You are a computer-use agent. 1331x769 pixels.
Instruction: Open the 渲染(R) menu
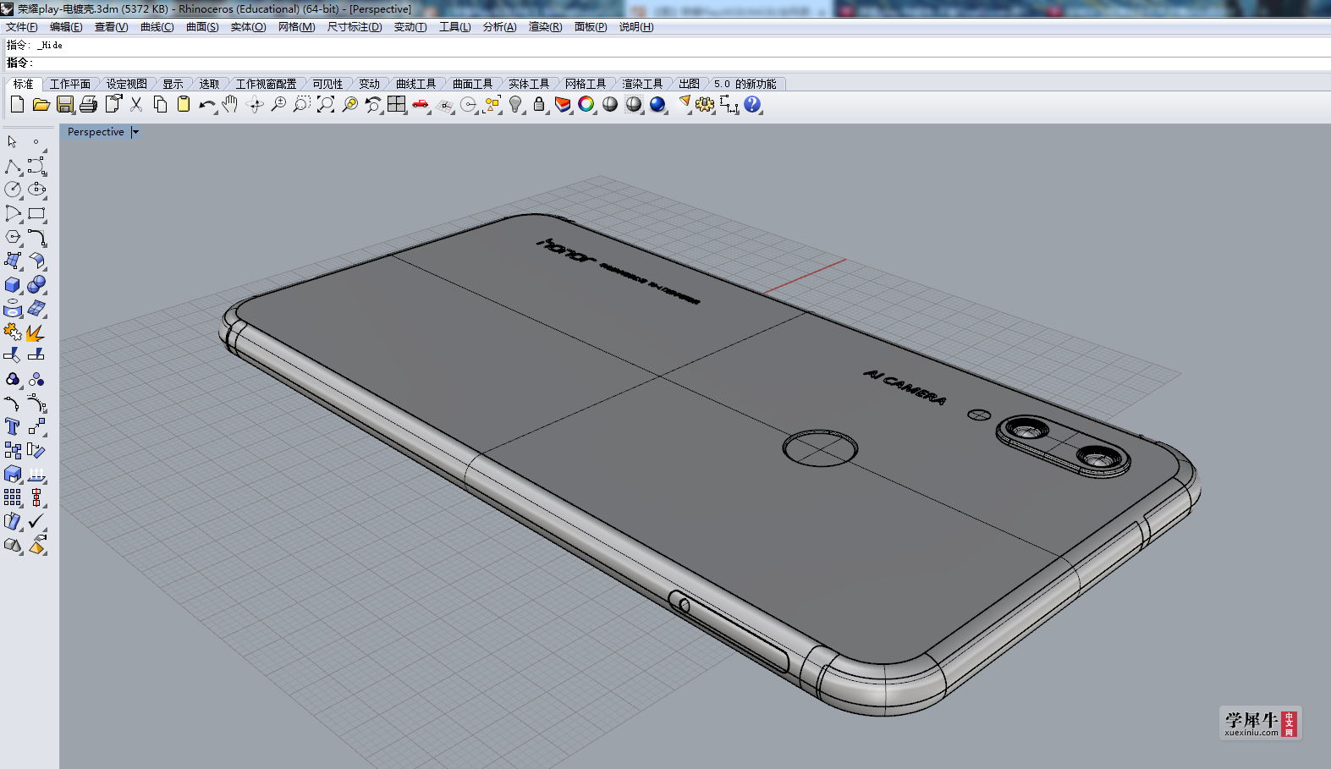point(546,27)
